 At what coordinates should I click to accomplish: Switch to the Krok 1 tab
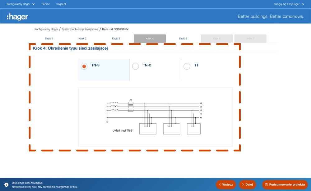tap(49, 39)
